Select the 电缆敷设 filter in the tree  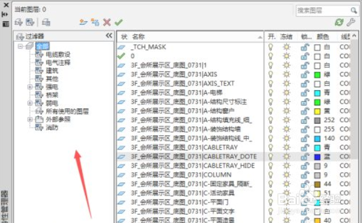coord(58,55)
